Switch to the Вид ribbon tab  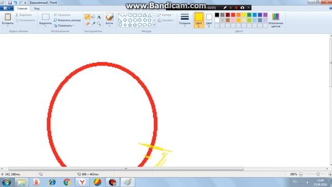37,8
